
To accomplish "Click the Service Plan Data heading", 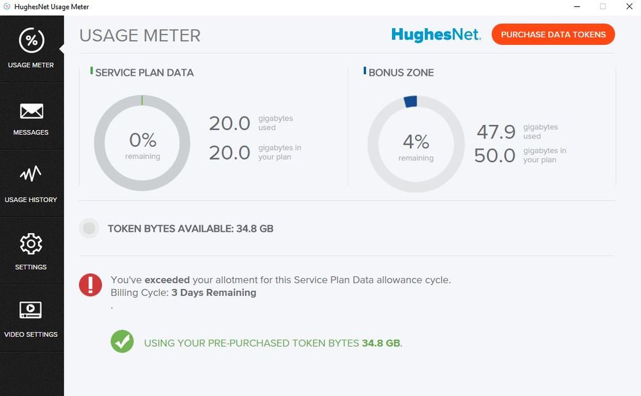I will (x=144, y=72).
